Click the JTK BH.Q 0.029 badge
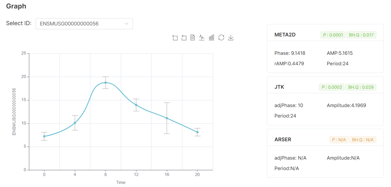Image resolution: width=391 pixels, height=187 pixels. (x=361, y=87)
